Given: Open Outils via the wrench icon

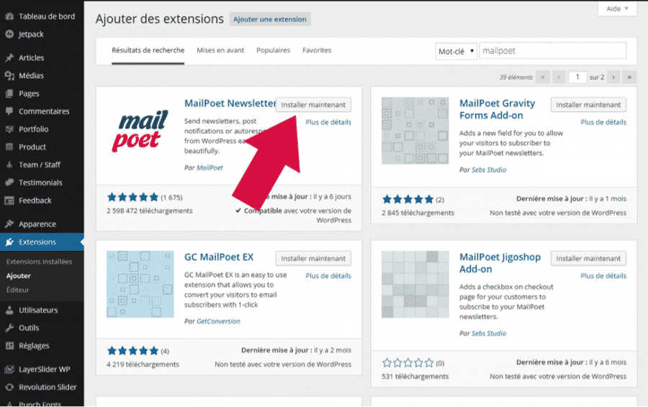Looking at the screenshot, I should point(9,328).
